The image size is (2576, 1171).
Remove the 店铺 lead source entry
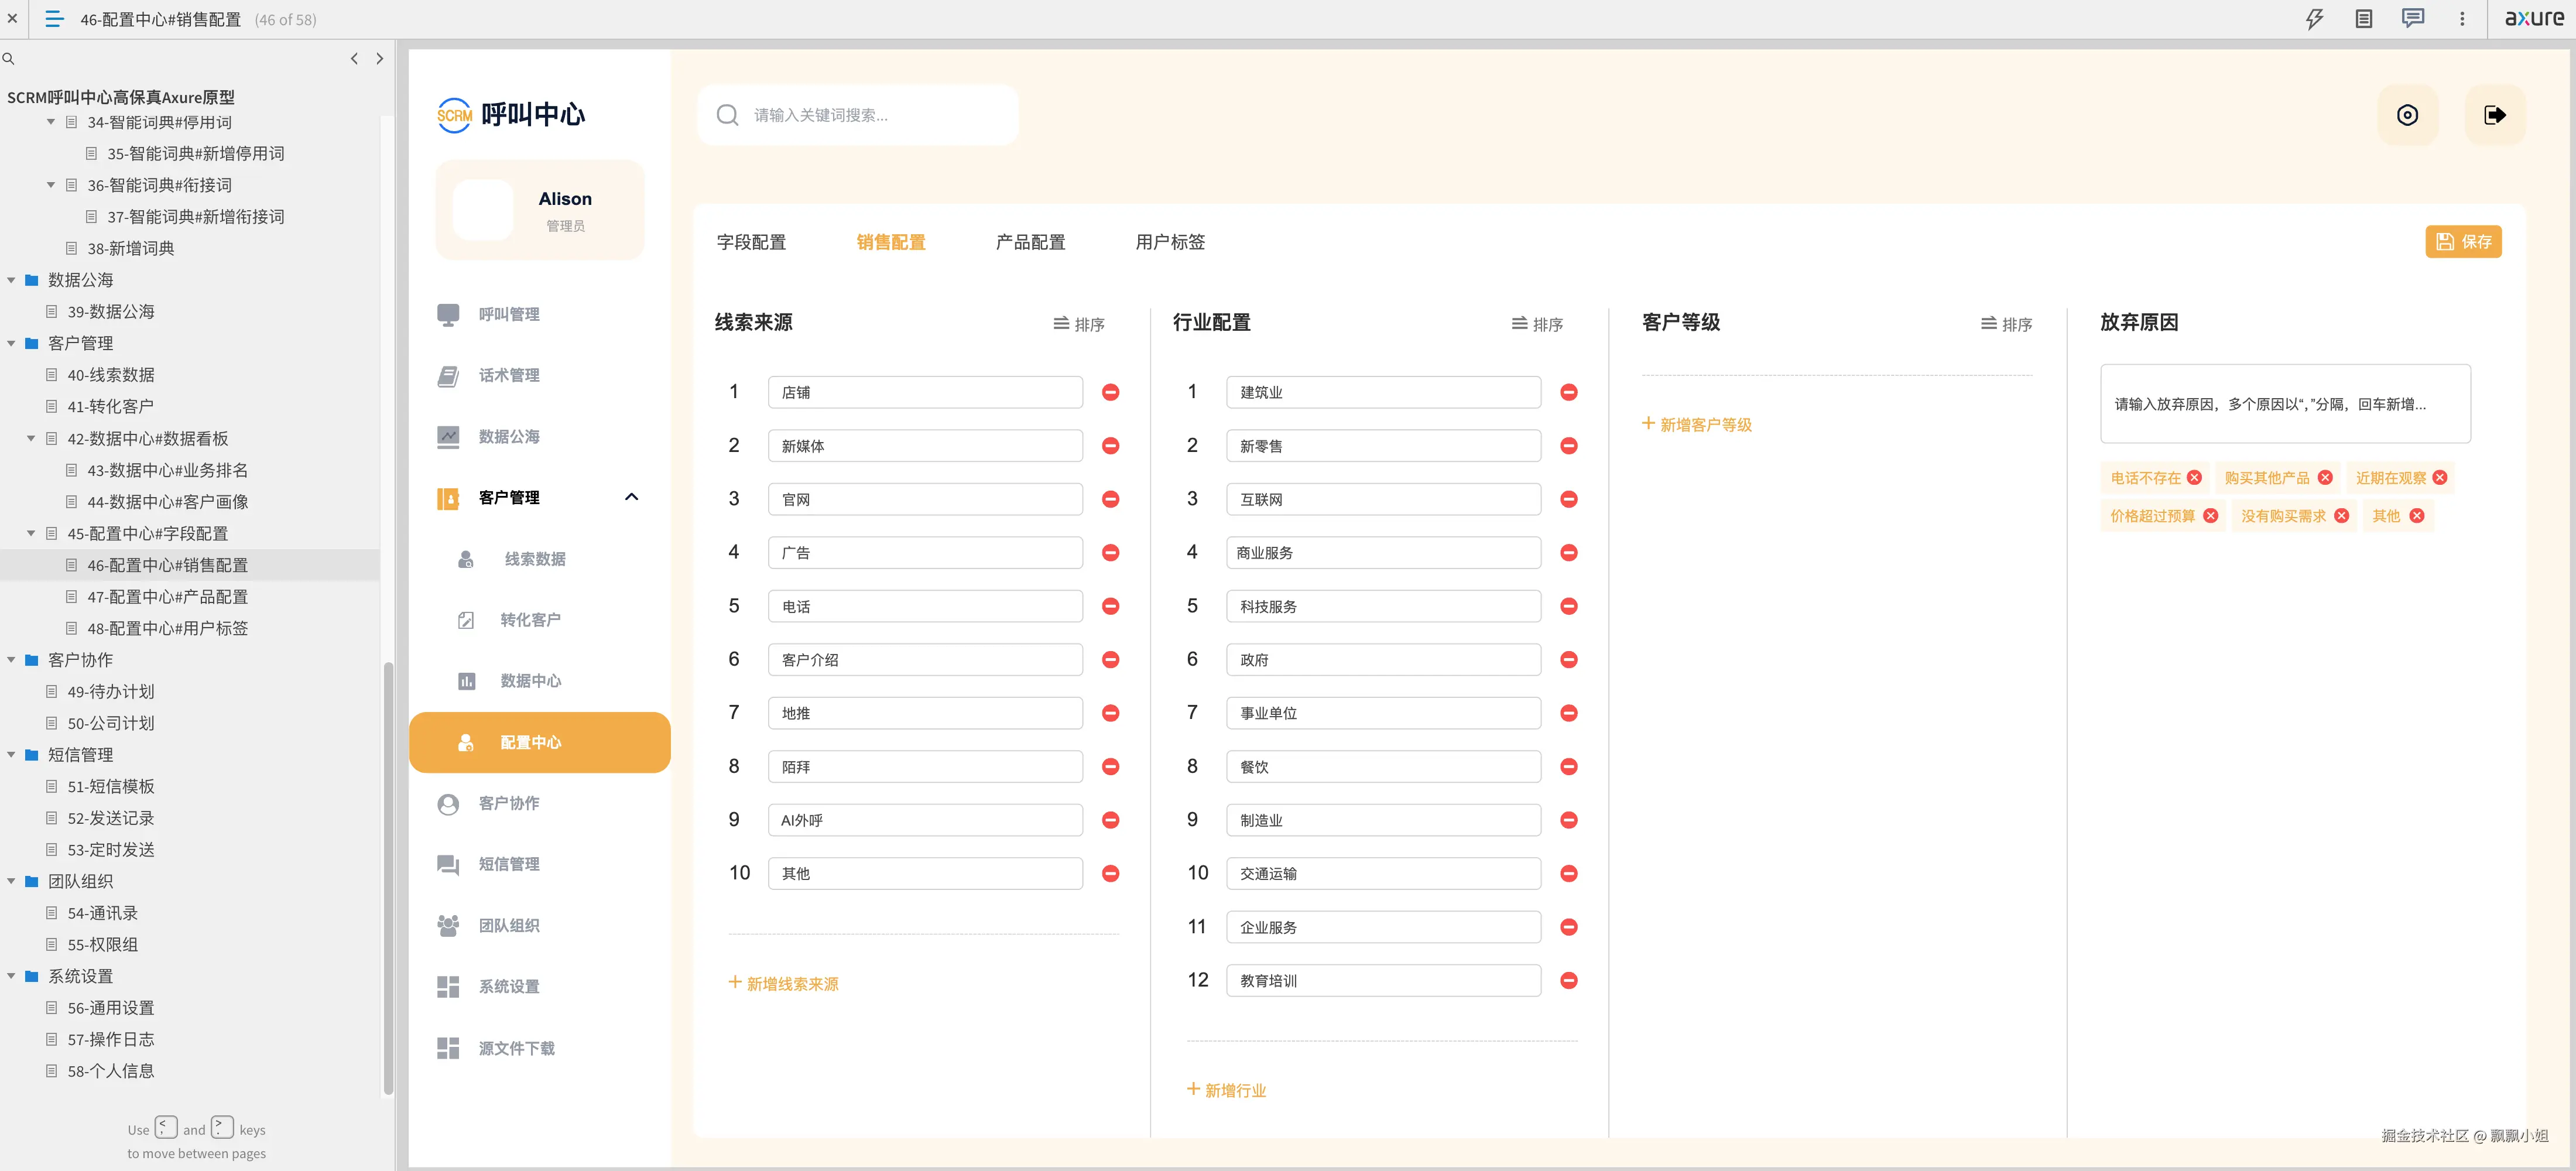coord(1110,392)
